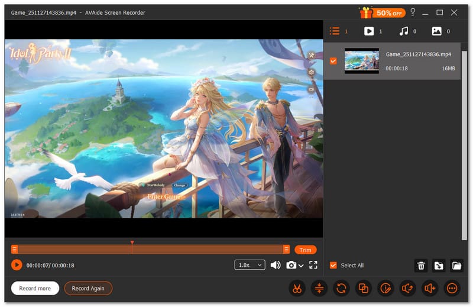Click the circular-arrows convert icon

(341, 289)
